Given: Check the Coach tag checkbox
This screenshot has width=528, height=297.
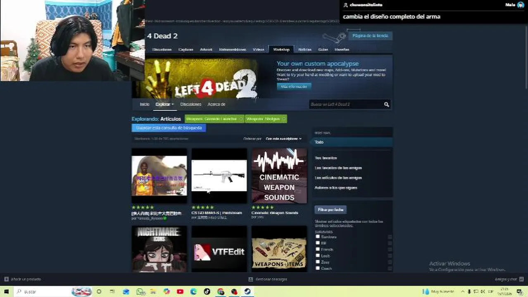Looking at the screenshot, I should coord(318,268).
